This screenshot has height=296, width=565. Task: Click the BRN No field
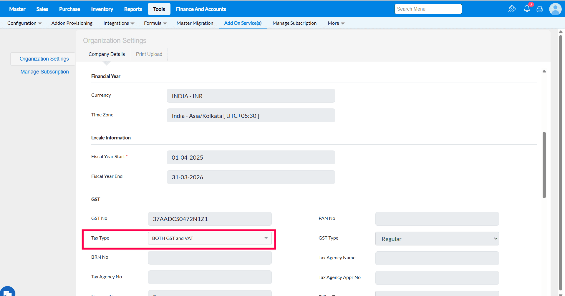click(x=210, y=257)
